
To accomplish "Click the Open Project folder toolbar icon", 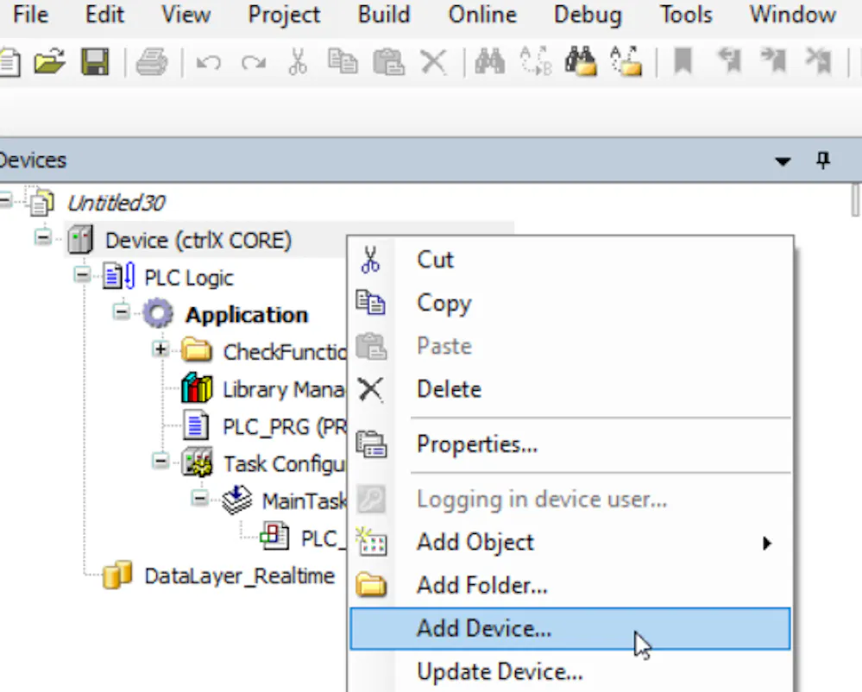I will click(50, 61).
